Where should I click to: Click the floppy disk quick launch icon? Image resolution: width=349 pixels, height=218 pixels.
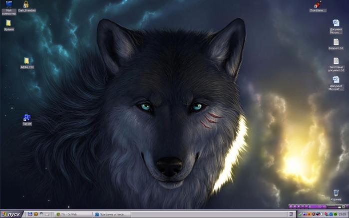[x=30, y=214]
